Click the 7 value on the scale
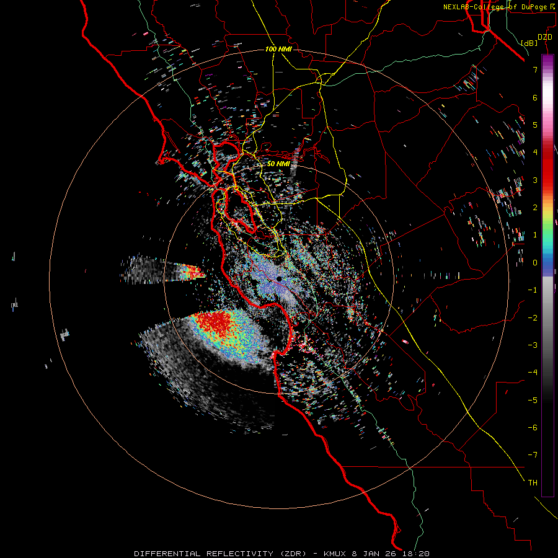This screenshot has height=558, width=558. 535,69
